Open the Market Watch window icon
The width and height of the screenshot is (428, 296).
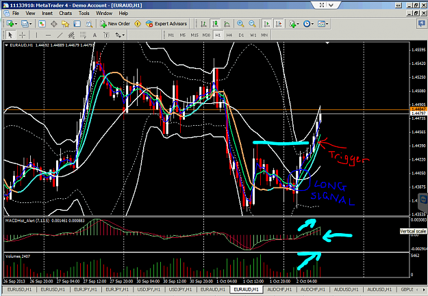(x=42, y=24)
